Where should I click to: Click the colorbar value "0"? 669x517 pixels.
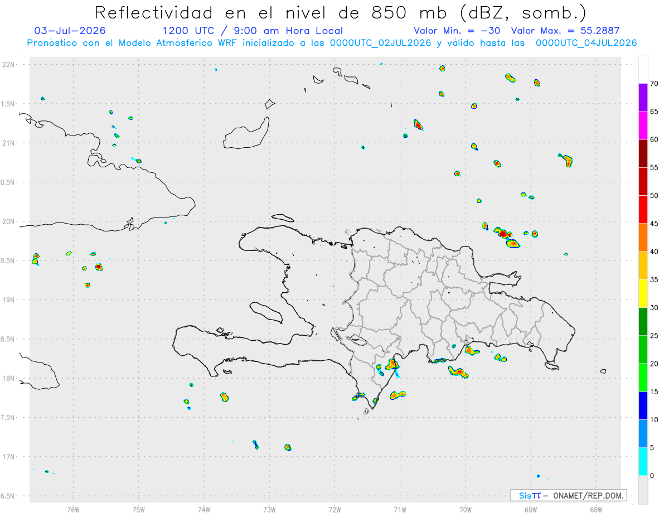pos(653,476)
